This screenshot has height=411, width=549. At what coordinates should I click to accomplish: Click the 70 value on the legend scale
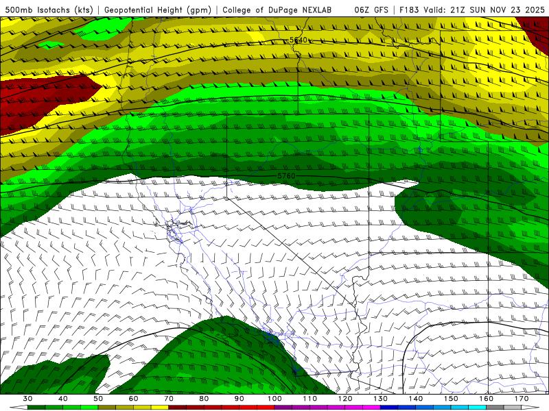[x=169, y=399]
